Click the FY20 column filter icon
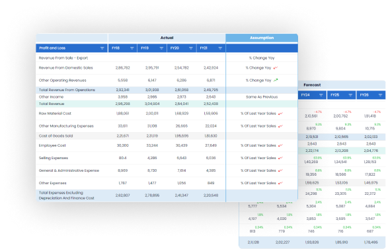386x249 pixels. [x=191, y=48]
